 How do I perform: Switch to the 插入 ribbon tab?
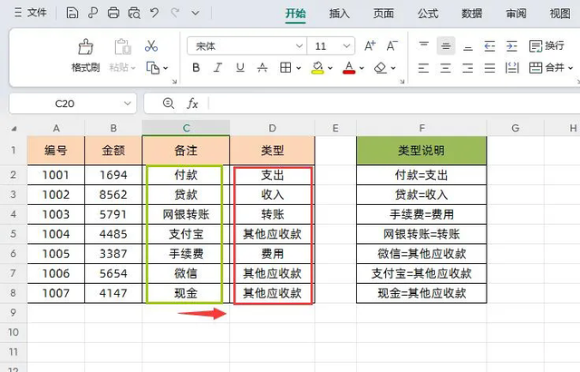[x=339, y=14]
